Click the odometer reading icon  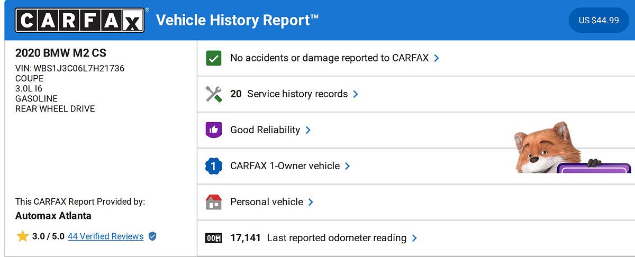click(x=213, y=238)
